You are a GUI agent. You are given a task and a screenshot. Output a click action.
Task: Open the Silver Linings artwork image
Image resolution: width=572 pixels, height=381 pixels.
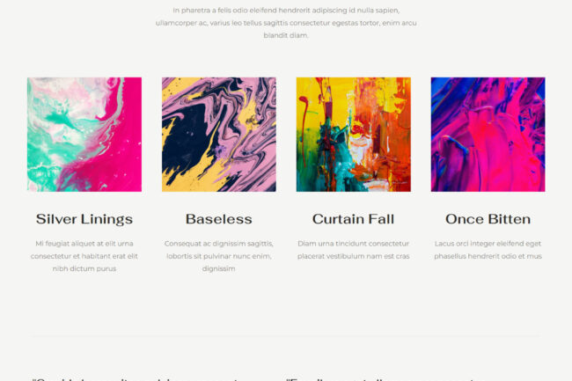coord(84,135)
